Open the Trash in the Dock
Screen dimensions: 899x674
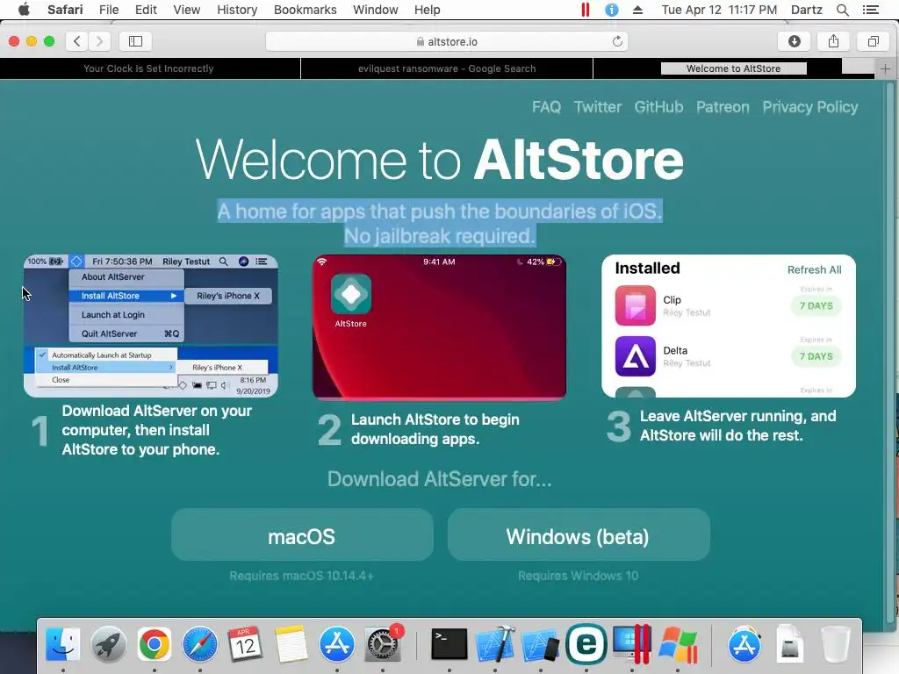click(x=836, y=644)
